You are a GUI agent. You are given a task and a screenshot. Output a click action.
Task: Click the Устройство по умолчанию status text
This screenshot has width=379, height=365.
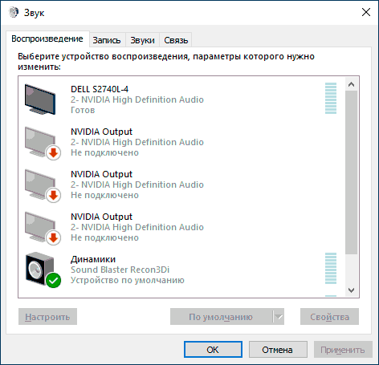[x=128, y=280]
